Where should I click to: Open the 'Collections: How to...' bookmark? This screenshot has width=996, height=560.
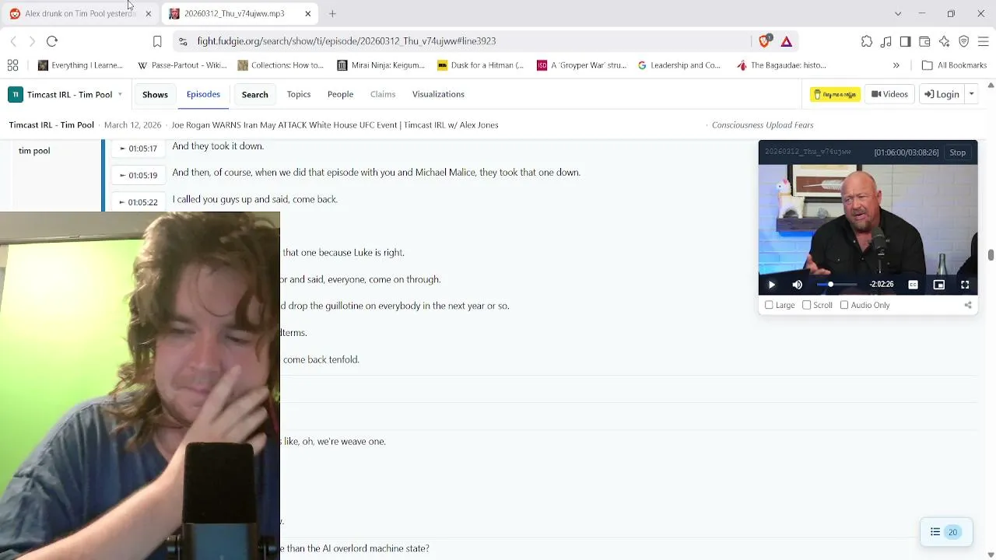[x=281, y=65]
